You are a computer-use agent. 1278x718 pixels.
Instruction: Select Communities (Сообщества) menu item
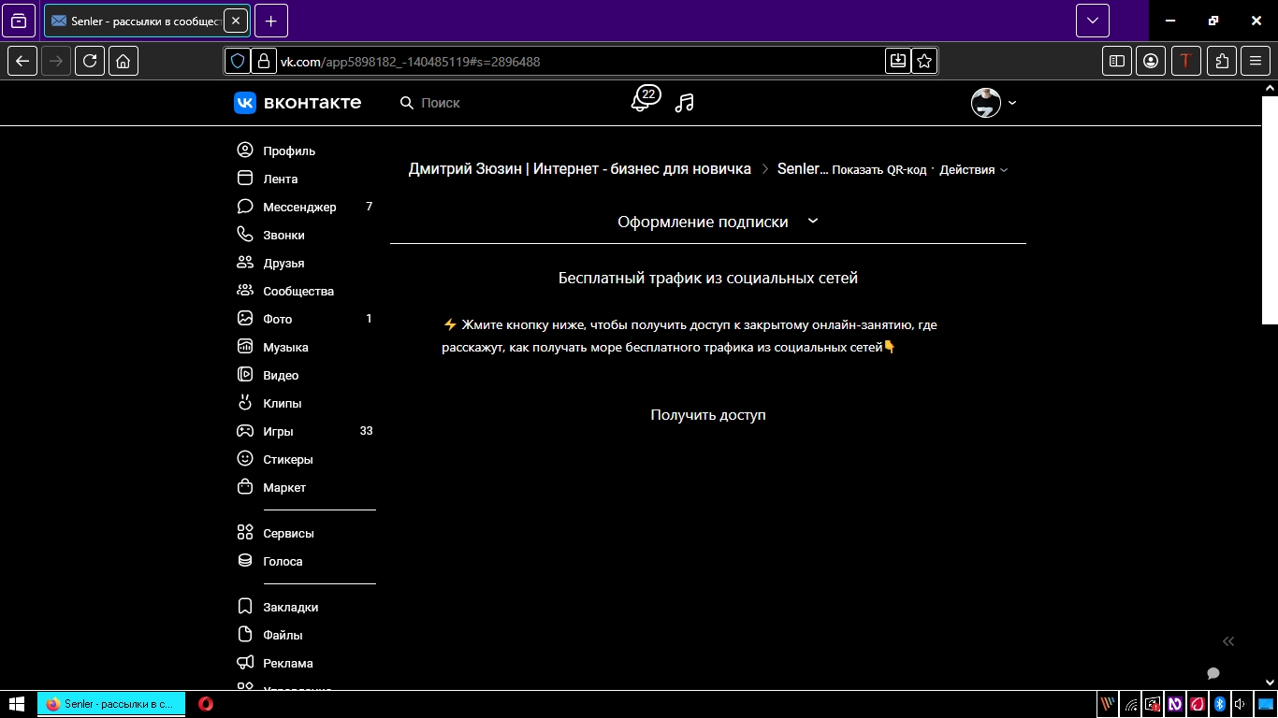(298, 291)
